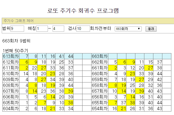This screenshot has height=115, width=174.
Task: Click the 658회차 row label
Action: tap(100, 85)
